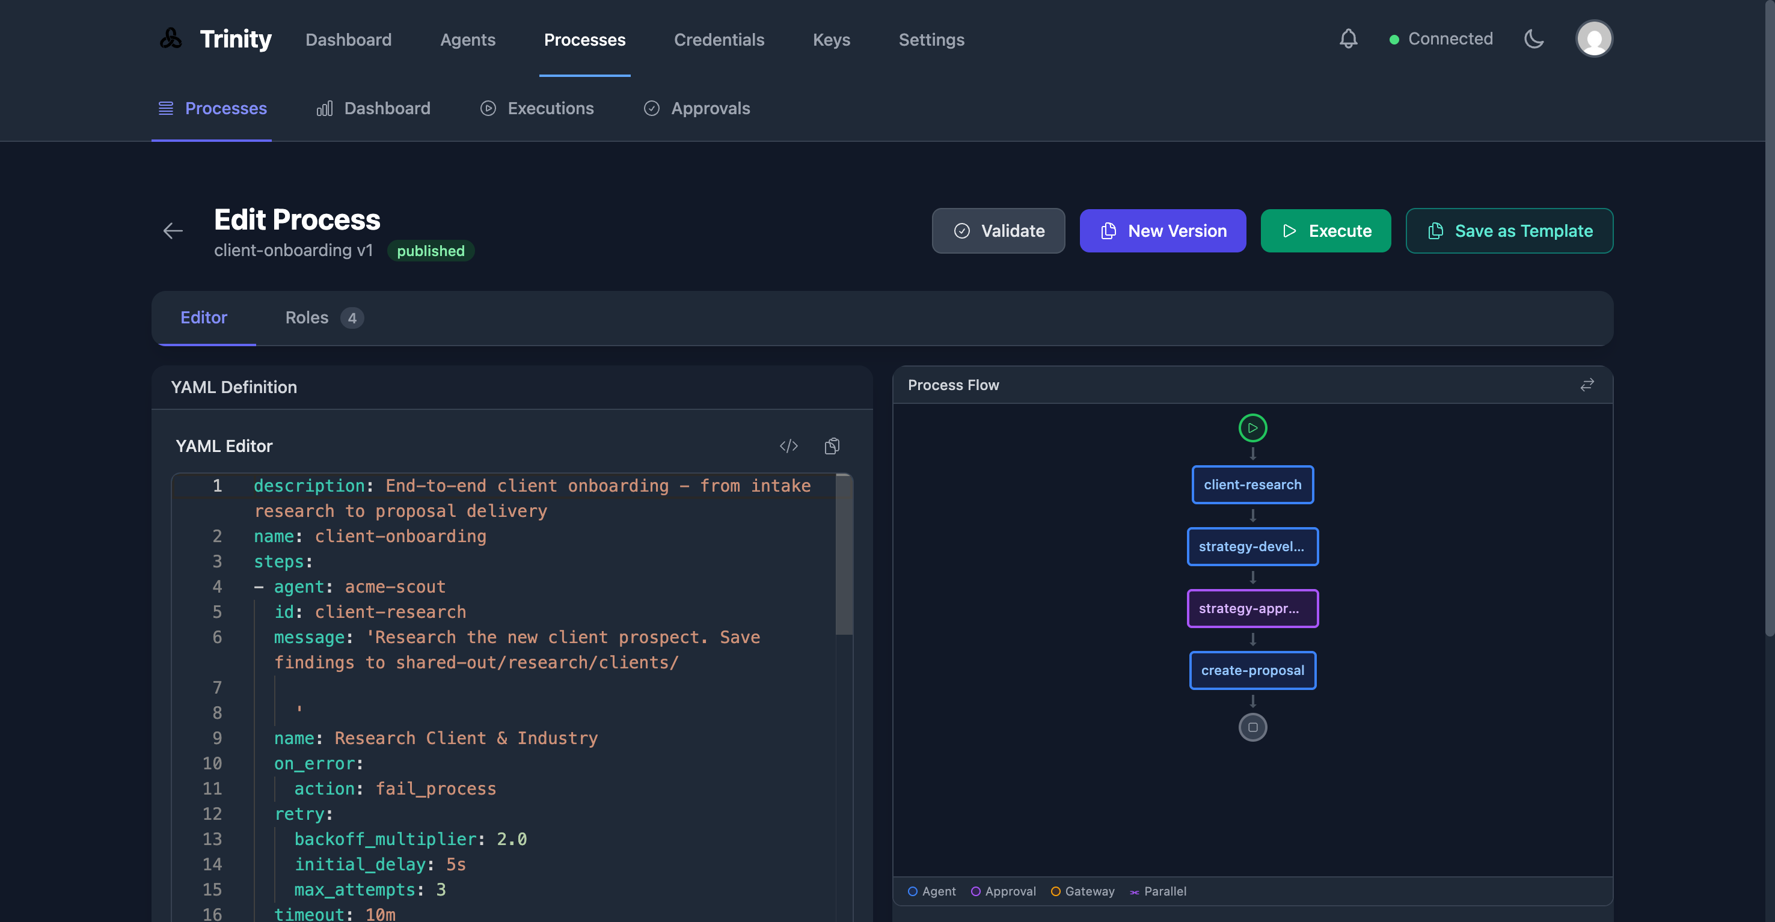Click the start playback node in Process Flow
The image size is (1775, 922).
point(1252,427)
